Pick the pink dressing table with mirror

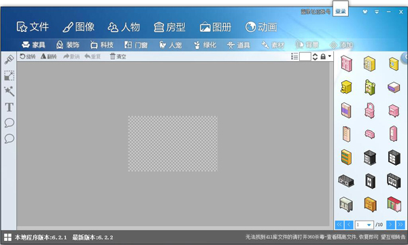[x=370, y=110]
